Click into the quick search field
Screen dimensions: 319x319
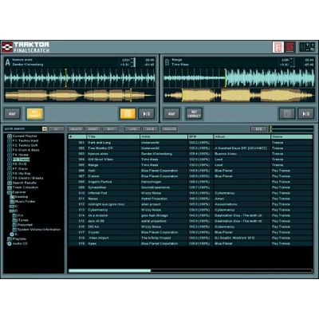tap(22, 129)
